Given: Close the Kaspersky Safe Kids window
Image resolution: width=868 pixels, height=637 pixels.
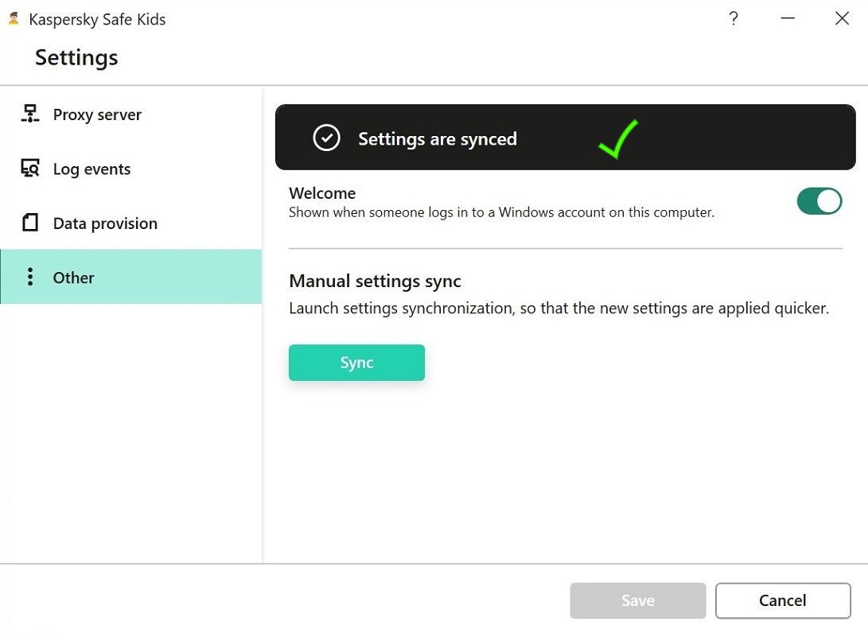Looking at the screenshot, I should click(x=842, y=19).
